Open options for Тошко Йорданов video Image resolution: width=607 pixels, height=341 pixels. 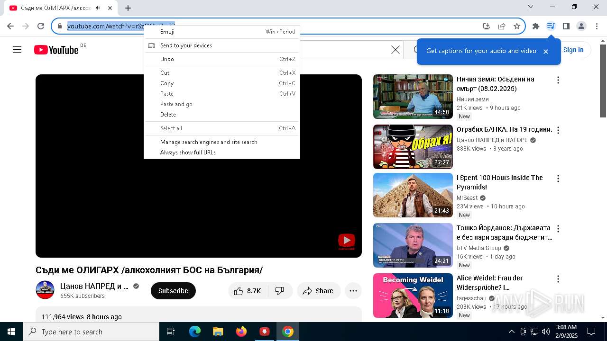pyautogui.click(x=558, y=229)
